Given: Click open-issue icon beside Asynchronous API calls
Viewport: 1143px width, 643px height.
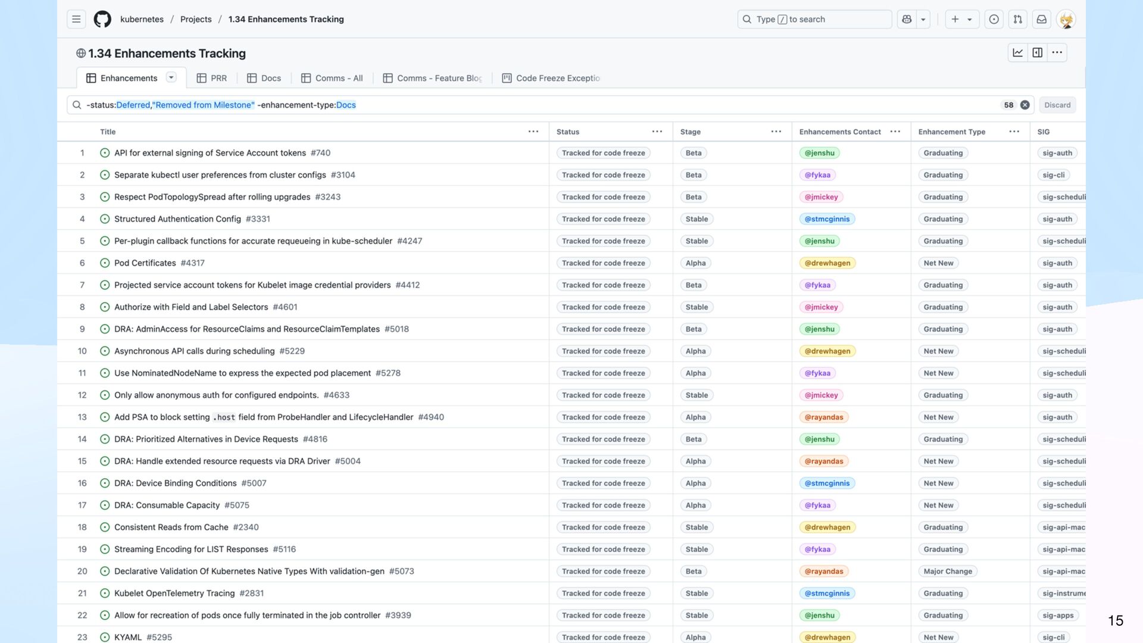Looking at the screenshot, I should 105,351.
